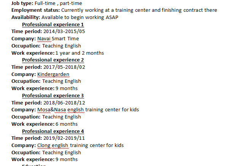This screenshot has height=166, width=239.
Task: Click the "Job type:" label
Action: point(22,3)
